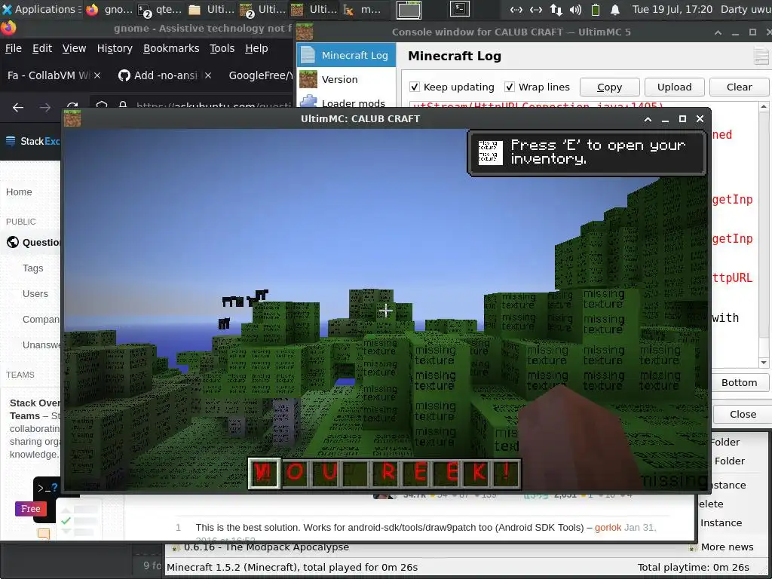Open gorlok's user profile link in comment
Viewport: 772px width, 579px height.
pos(608,527)
